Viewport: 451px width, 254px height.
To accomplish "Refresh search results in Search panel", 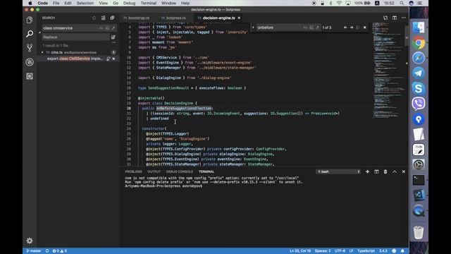I will [x=94, y=18].
